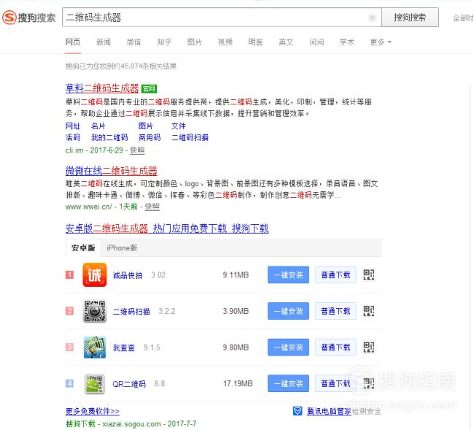Open the 诚品快拍 app icon
This screenshot has height=430, width=474.
pos(95,274)
